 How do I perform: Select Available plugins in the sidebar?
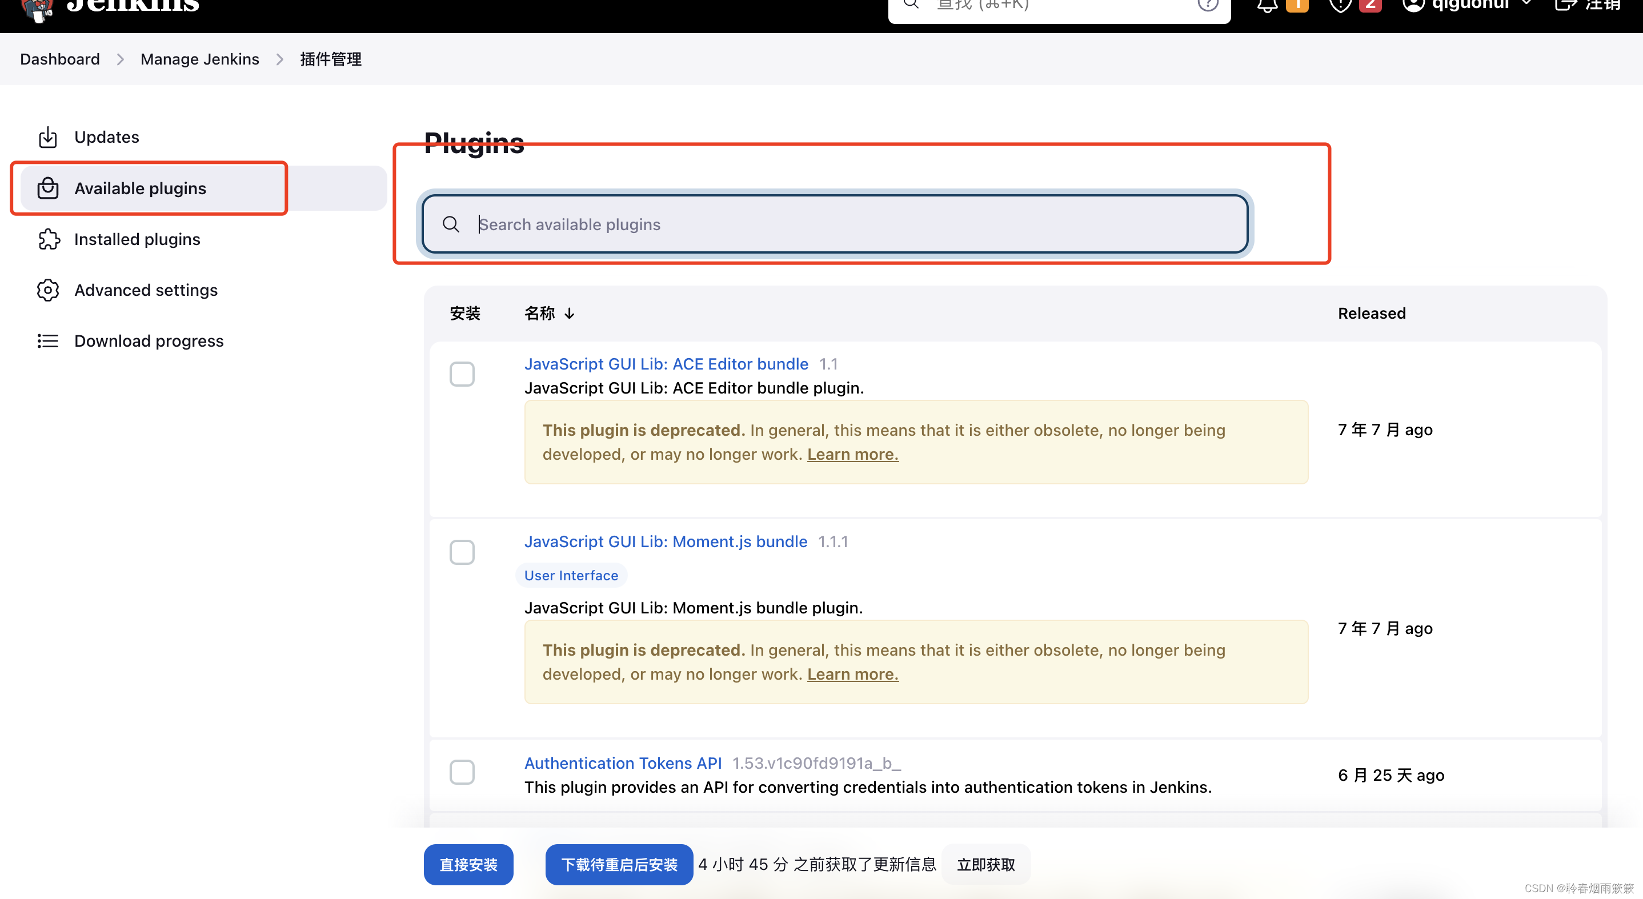pyautogui.click(x=203, y=188)
